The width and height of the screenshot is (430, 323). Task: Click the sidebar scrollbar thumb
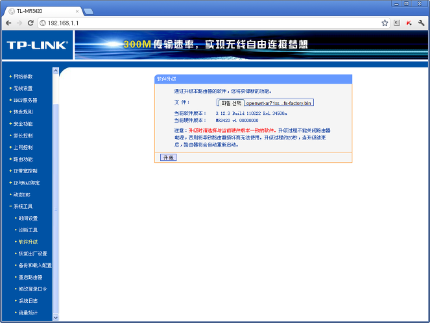(56, 209)
